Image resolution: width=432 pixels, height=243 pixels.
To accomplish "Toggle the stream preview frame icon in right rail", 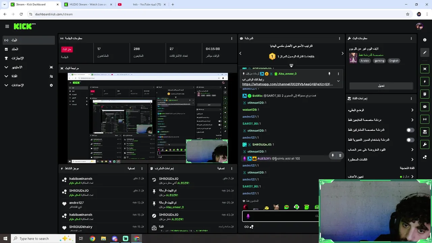I will [425, 69].
